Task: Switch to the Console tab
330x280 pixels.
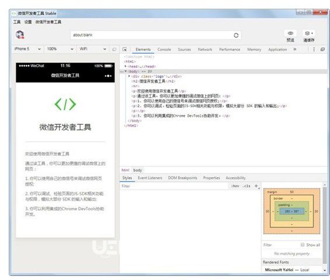Action: click(164, 50)
